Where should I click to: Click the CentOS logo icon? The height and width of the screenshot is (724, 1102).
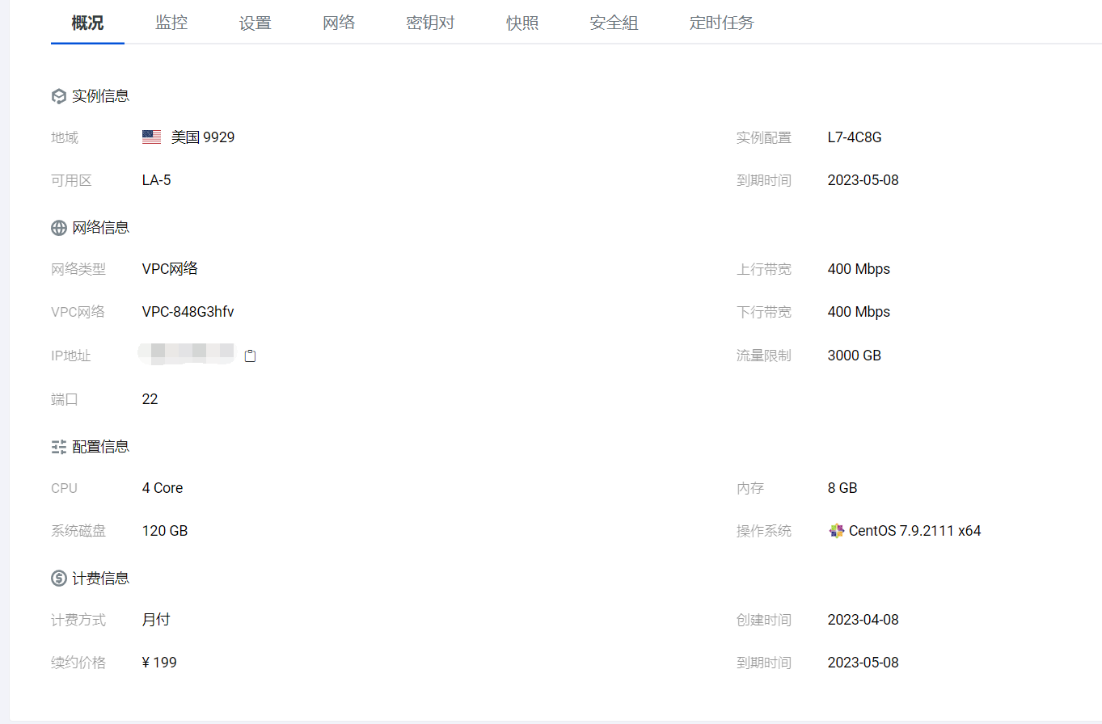(836, 531)
